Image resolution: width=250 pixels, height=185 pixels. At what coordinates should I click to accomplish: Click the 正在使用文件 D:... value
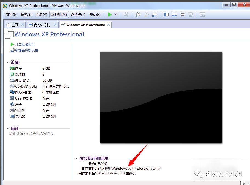tap(56, 86)
